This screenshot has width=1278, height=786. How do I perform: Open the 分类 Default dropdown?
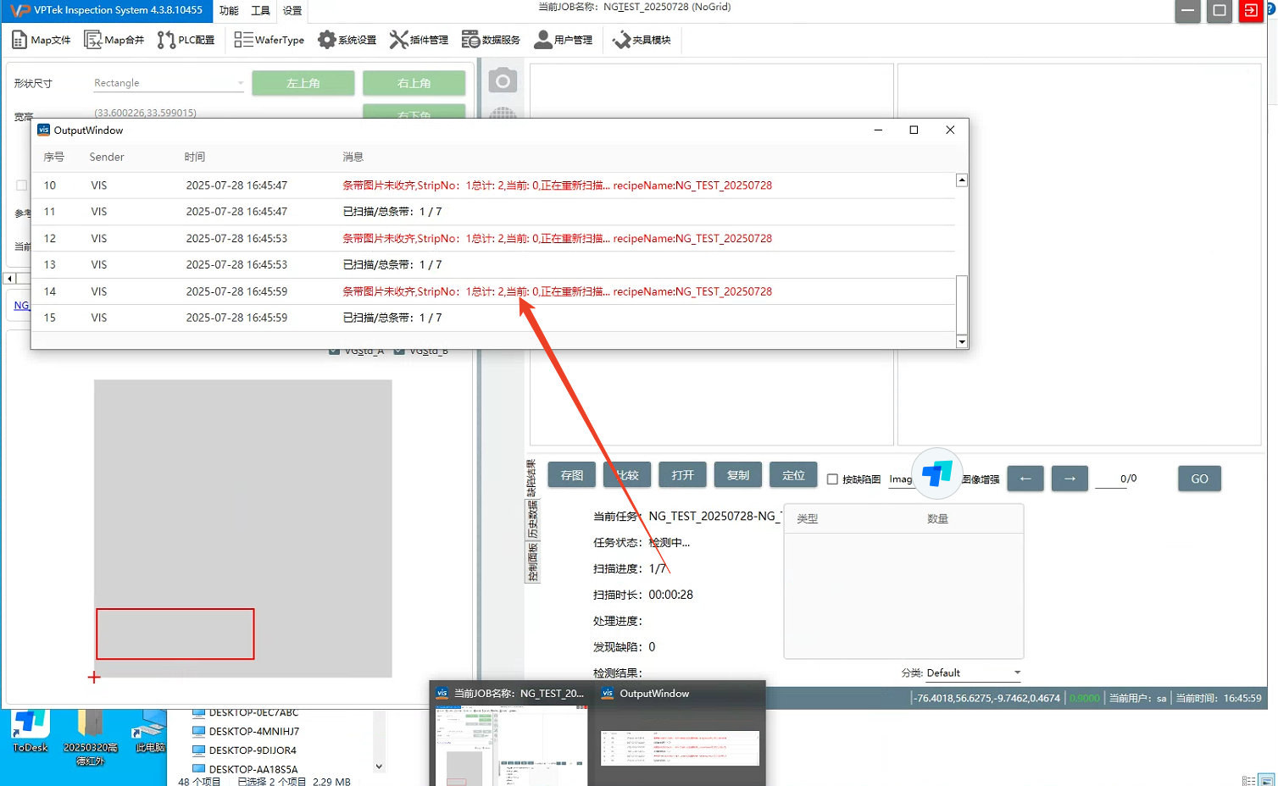(1017, 673)
